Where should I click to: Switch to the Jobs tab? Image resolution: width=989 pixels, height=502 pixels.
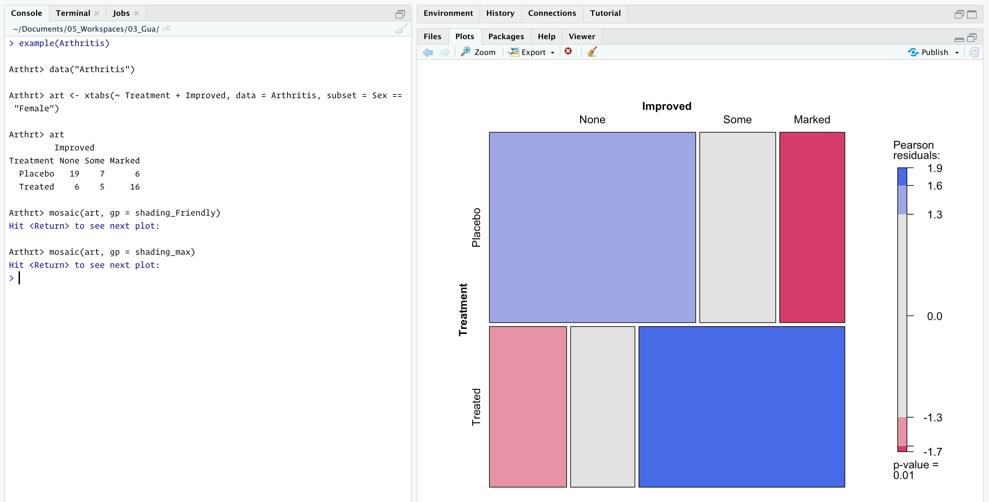click(x=121, y=13)
